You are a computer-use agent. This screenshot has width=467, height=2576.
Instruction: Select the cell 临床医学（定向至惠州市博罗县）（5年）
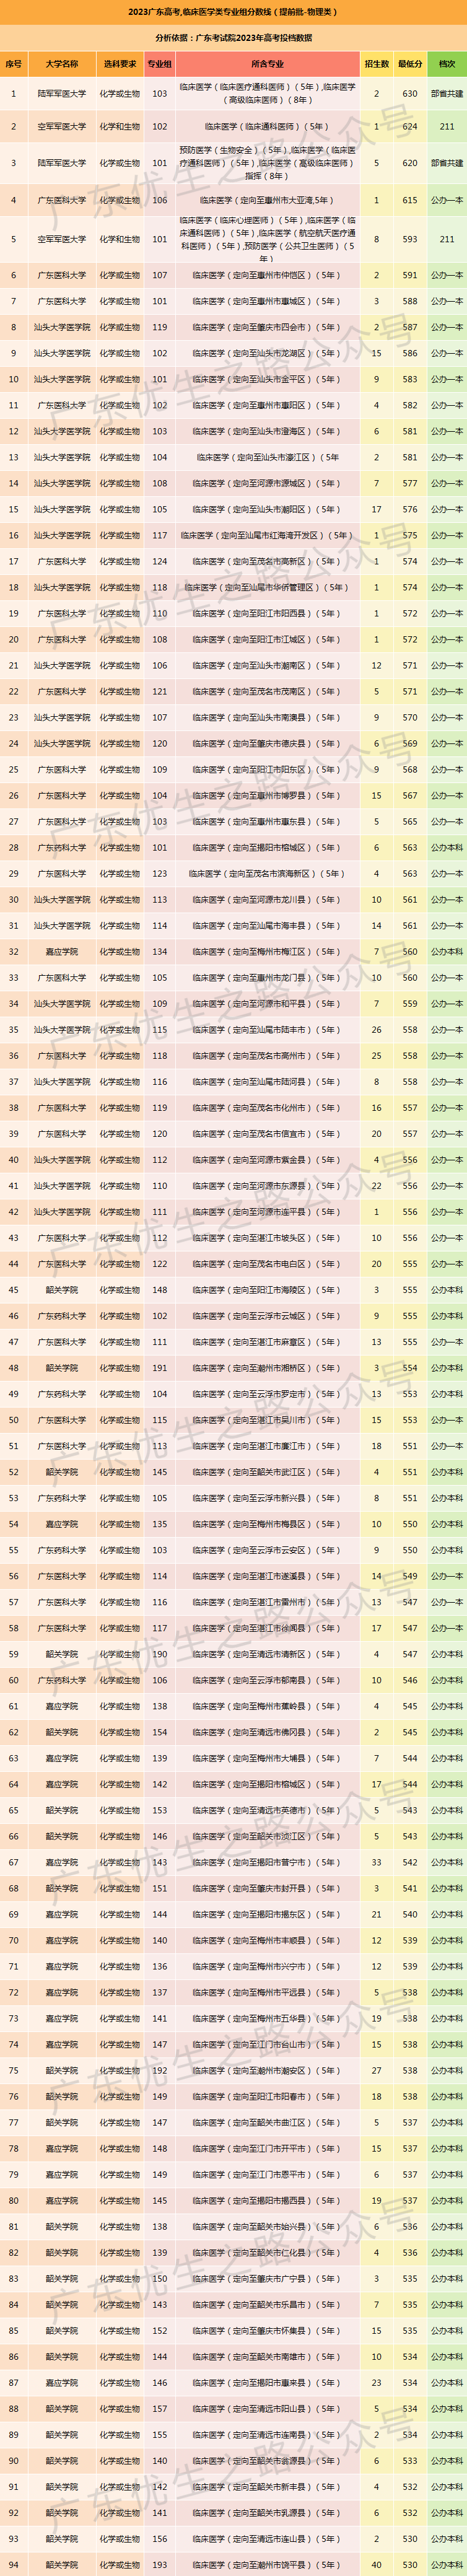(267, 795)
